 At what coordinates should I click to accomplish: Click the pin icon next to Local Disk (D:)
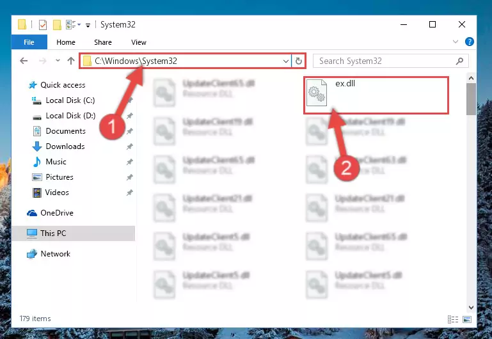point(129,116)
